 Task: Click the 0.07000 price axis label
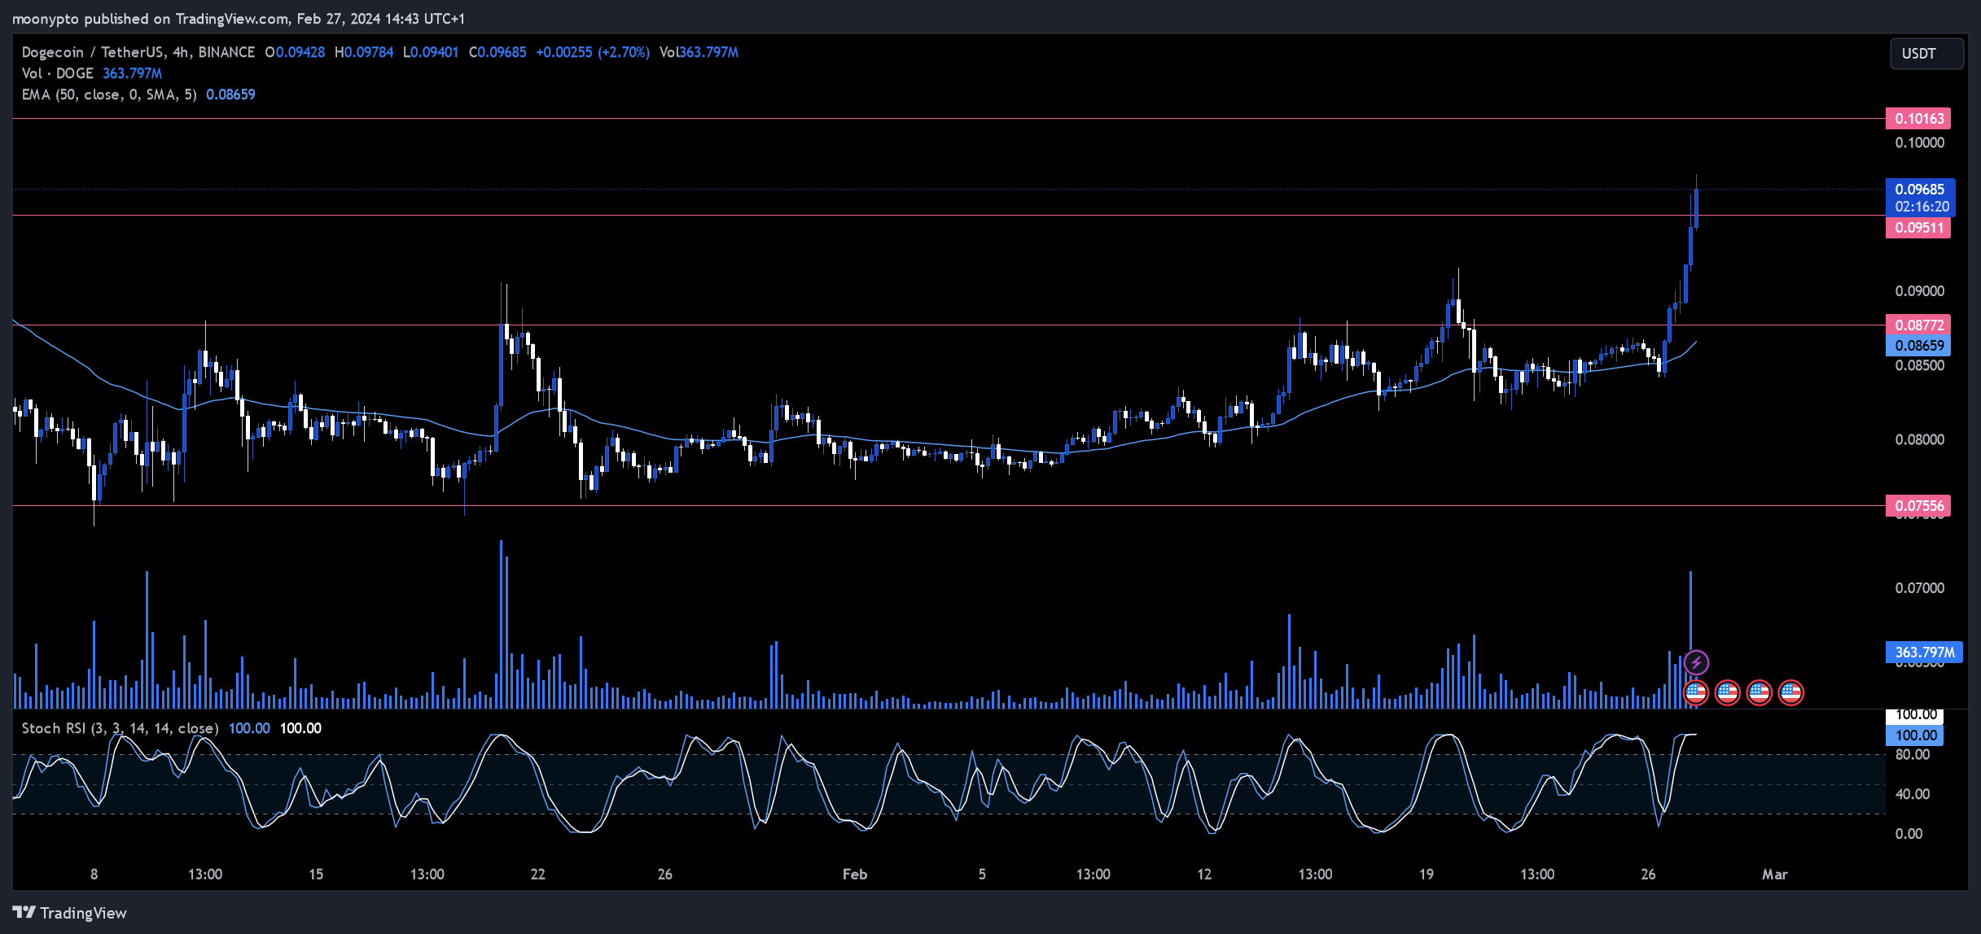coord(1919,588)
